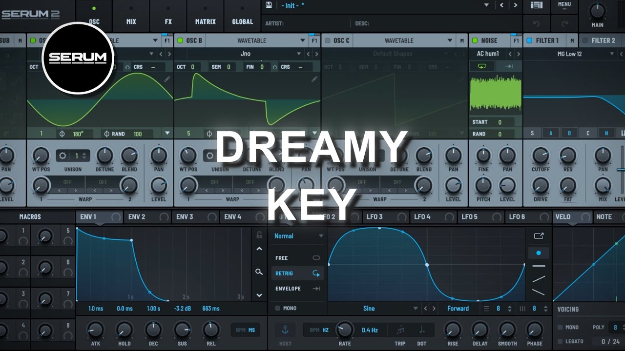Load the previous LFO shape arrow
This screenshot has height=351, width=625.
(425, 309)
